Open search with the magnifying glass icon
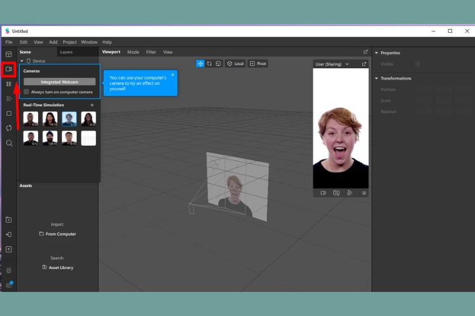This screenshot has width=475, height=316. click(9, 143)
